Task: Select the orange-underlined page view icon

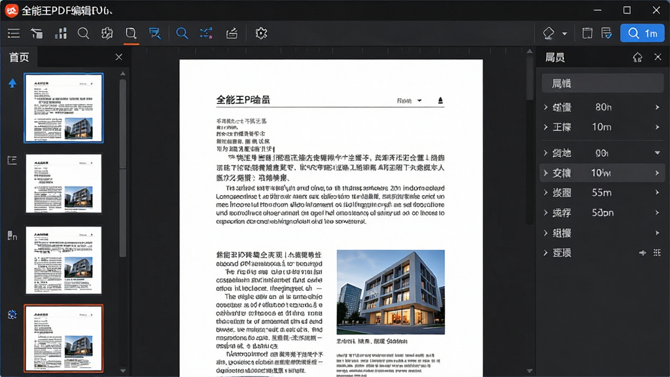Action: pos(131,33)
